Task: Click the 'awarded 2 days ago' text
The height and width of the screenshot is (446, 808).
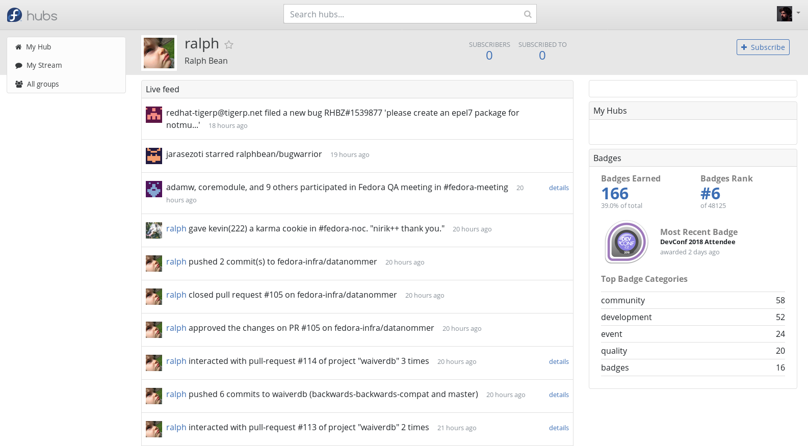Action: [x=690, y=252]
